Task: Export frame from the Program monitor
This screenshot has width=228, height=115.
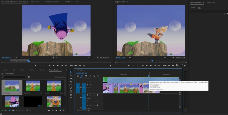Action: pos(173,66)
